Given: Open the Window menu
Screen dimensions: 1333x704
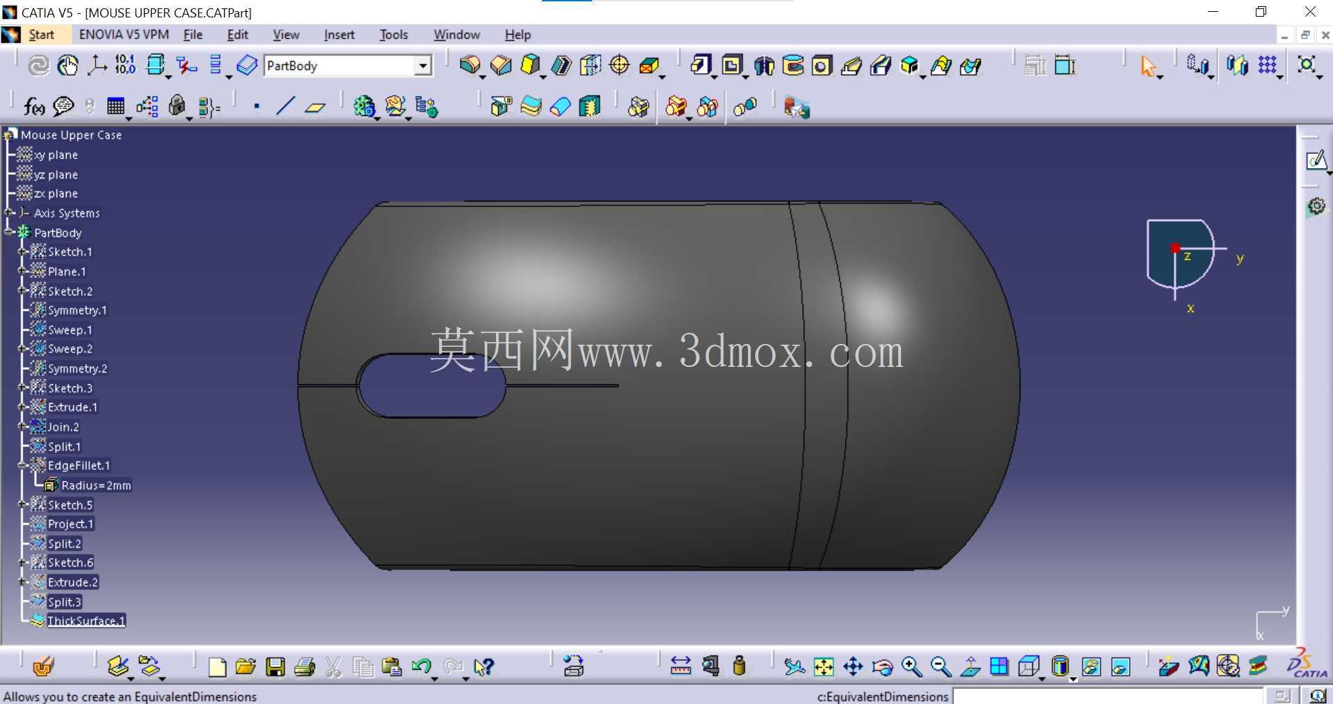Looking at the screenshot, I should (456, 35).
